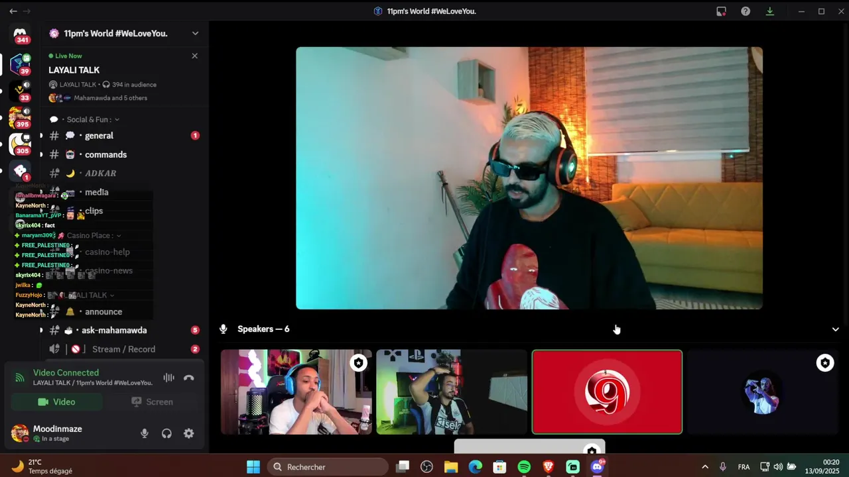Collapse the Casino Place category
Screen dimensions: 849x477
(x=94, y=235)
